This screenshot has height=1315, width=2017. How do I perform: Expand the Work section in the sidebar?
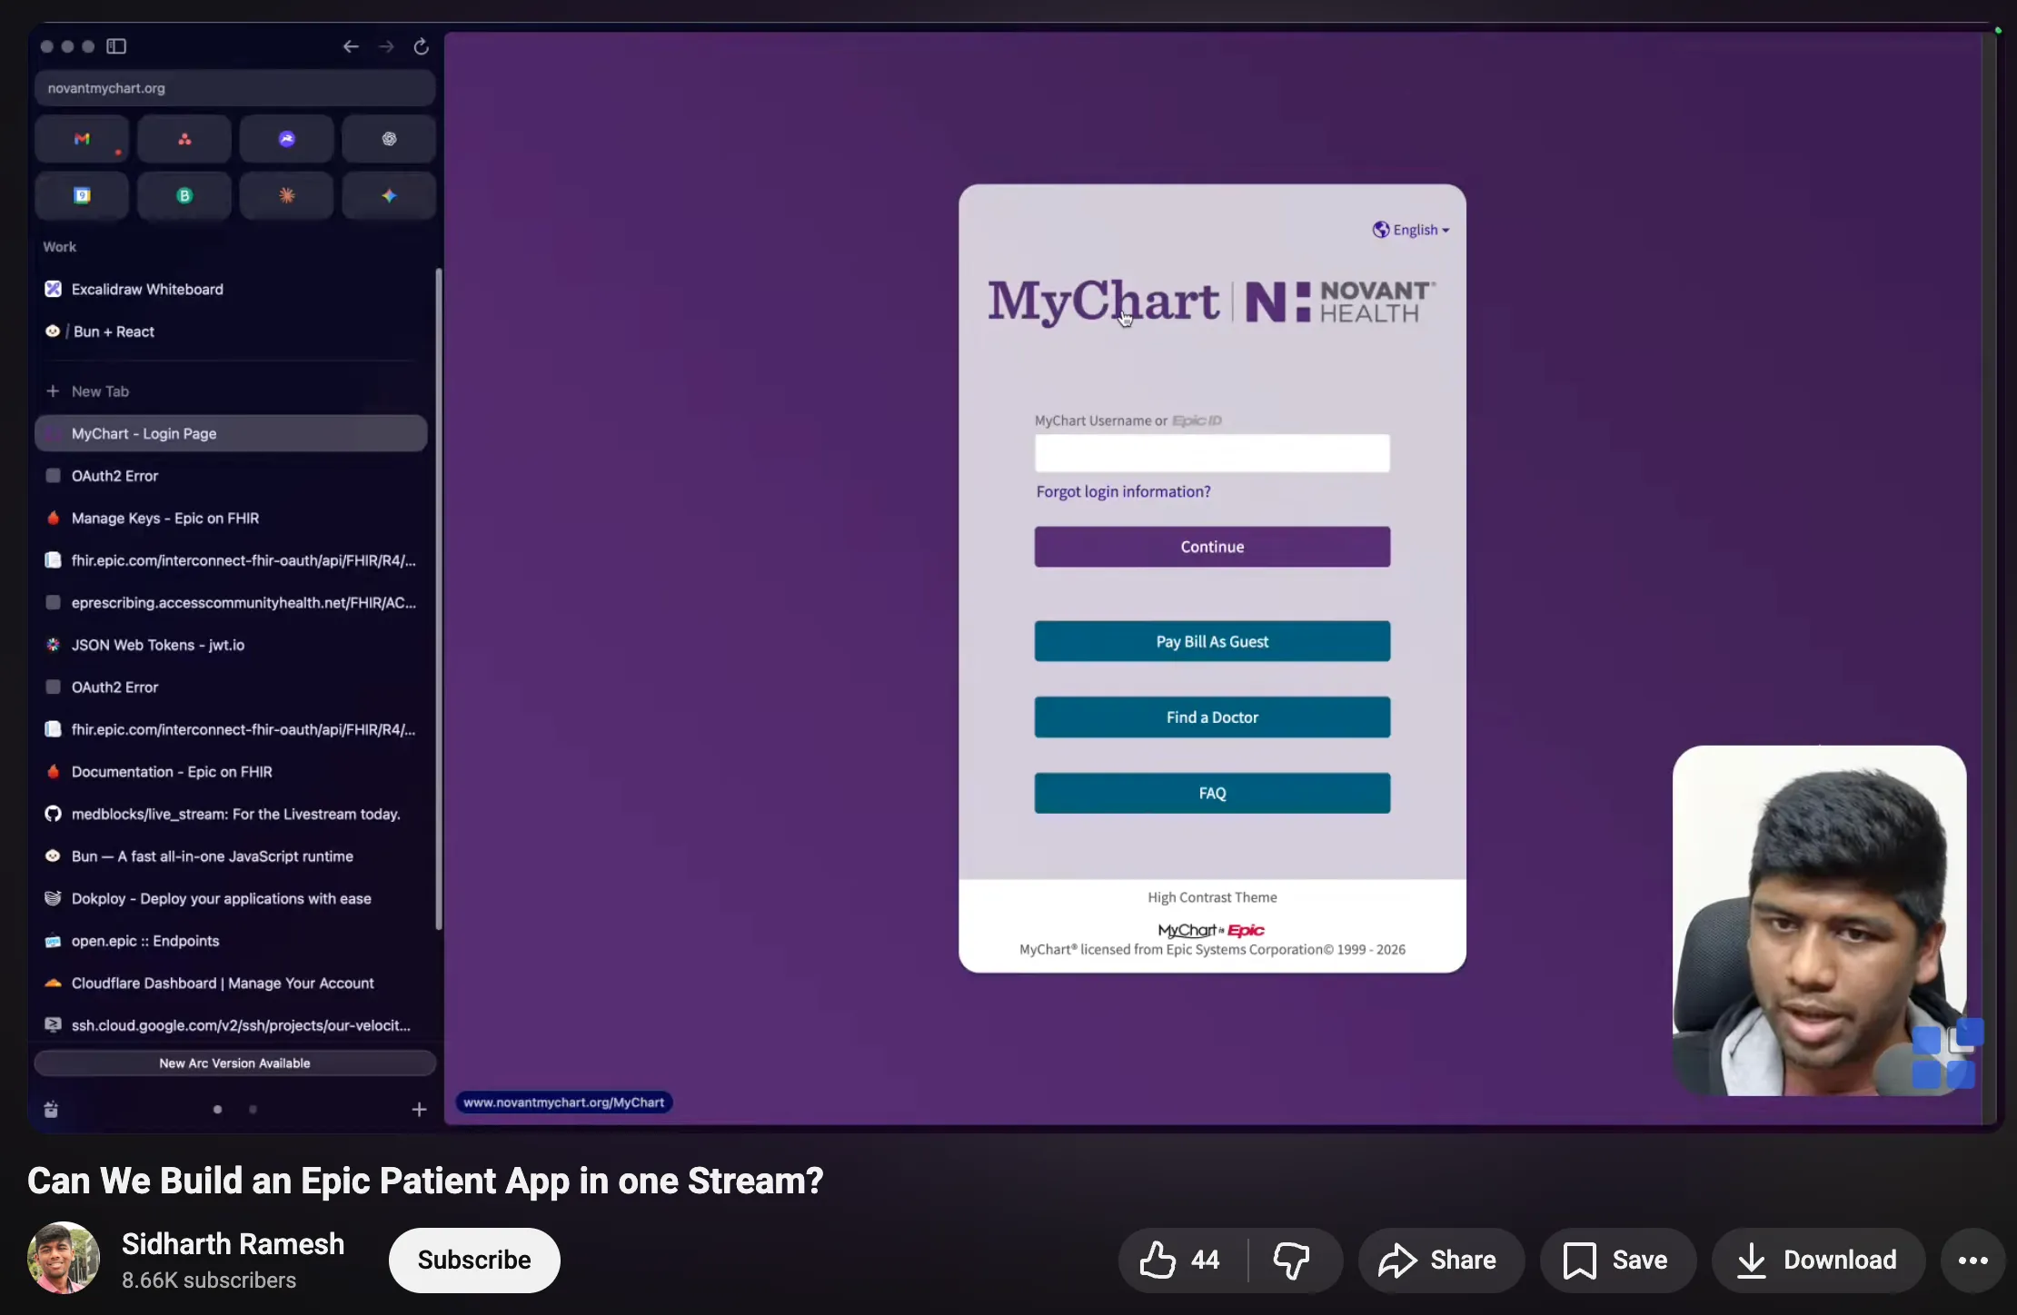point(60,246)
